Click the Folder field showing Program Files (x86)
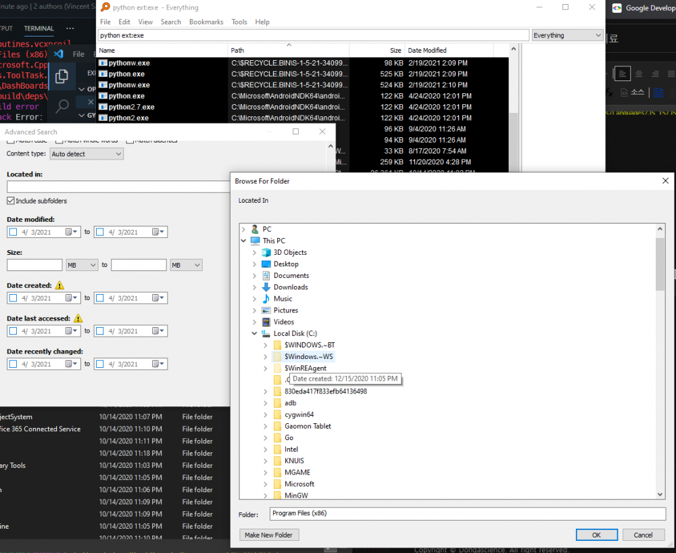The image size is (676, 553). [468, 513]
